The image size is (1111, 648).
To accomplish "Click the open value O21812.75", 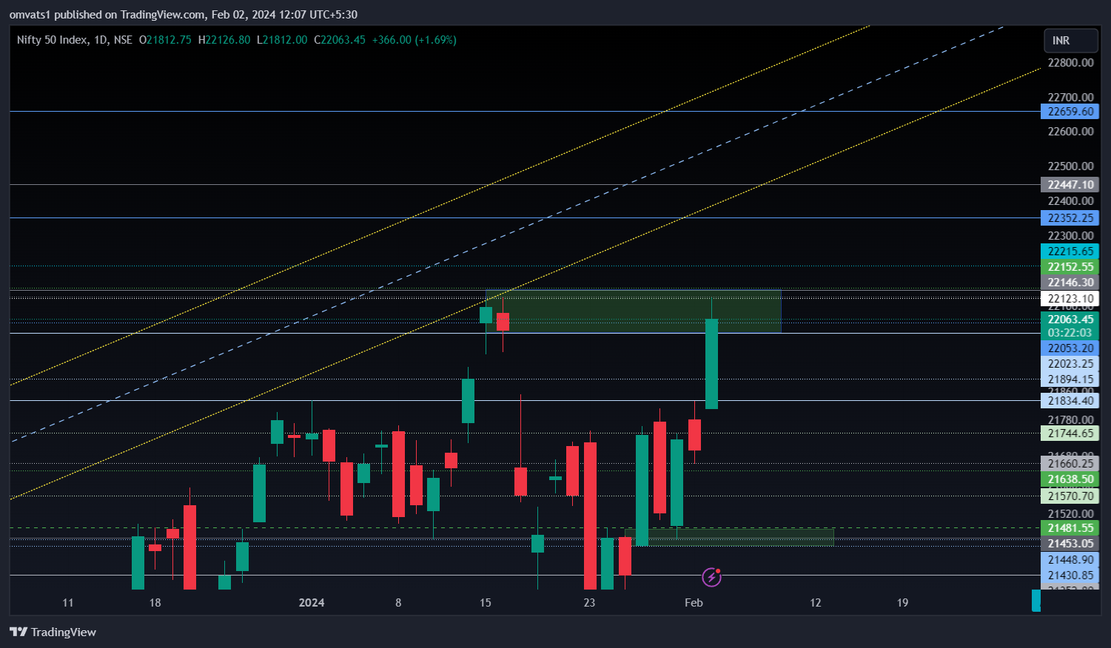I will pos(165,40).
